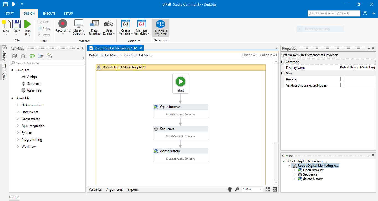Close the Robot Digital Marketing AEM tab
The width and height of the screenshot is (378, 201).
click(x=141, y=48)
